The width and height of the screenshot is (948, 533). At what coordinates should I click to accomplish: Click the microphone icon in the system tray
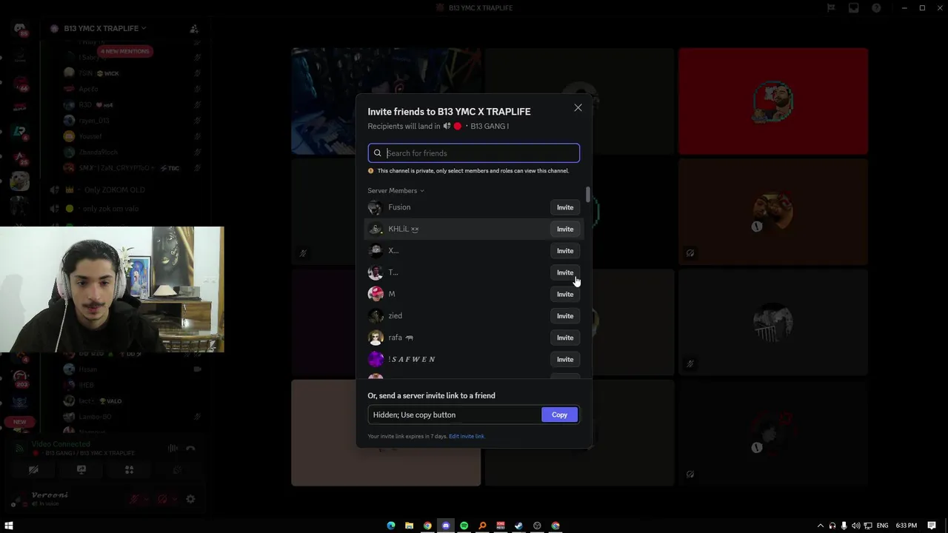coord(844,526)
